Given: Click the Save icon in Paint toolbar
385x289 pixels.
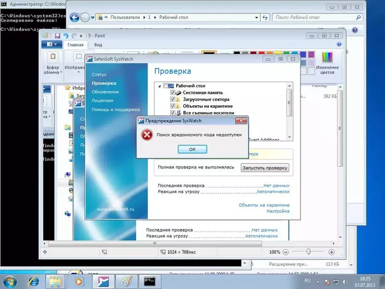Looking at the screenshot, I should point(57,36).
